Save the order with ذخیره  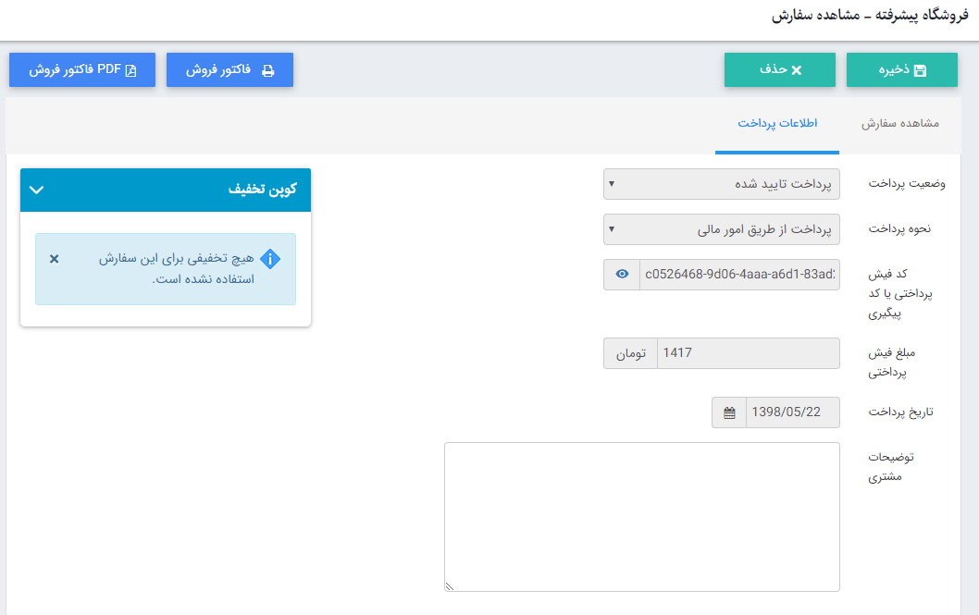pos(901,70)
